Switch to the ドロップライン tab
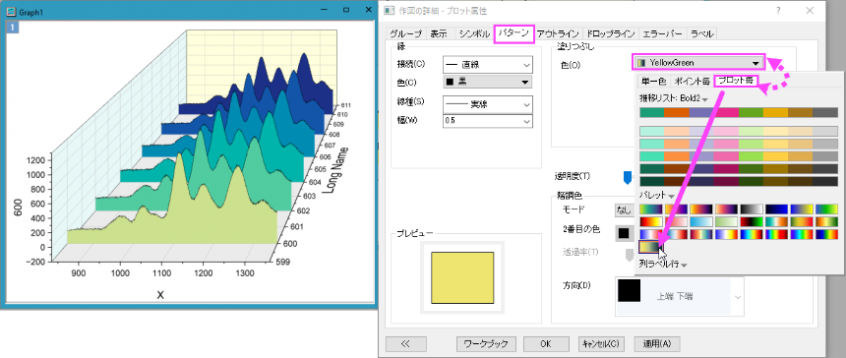 click(x=610, y=34)
